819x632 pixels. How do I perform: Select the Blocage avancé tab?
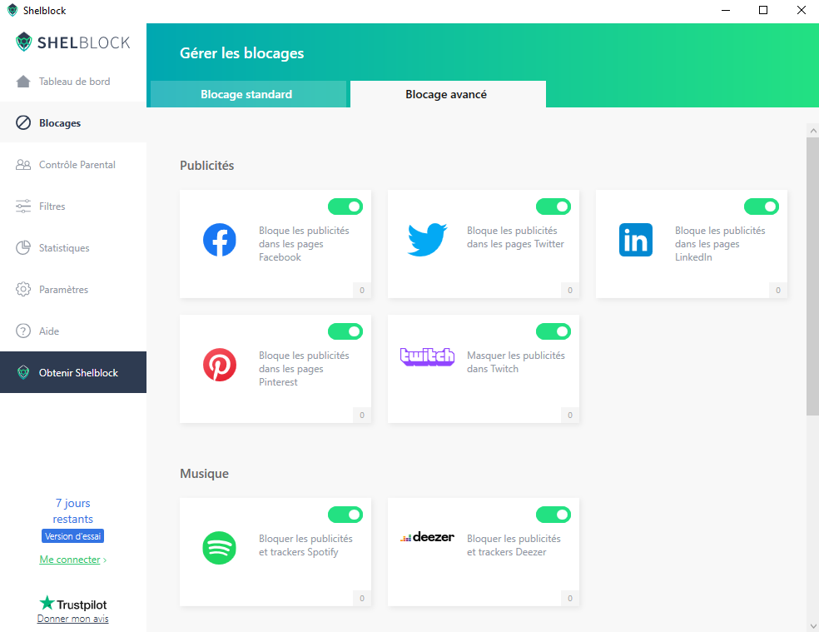click(x=448, y=94)
